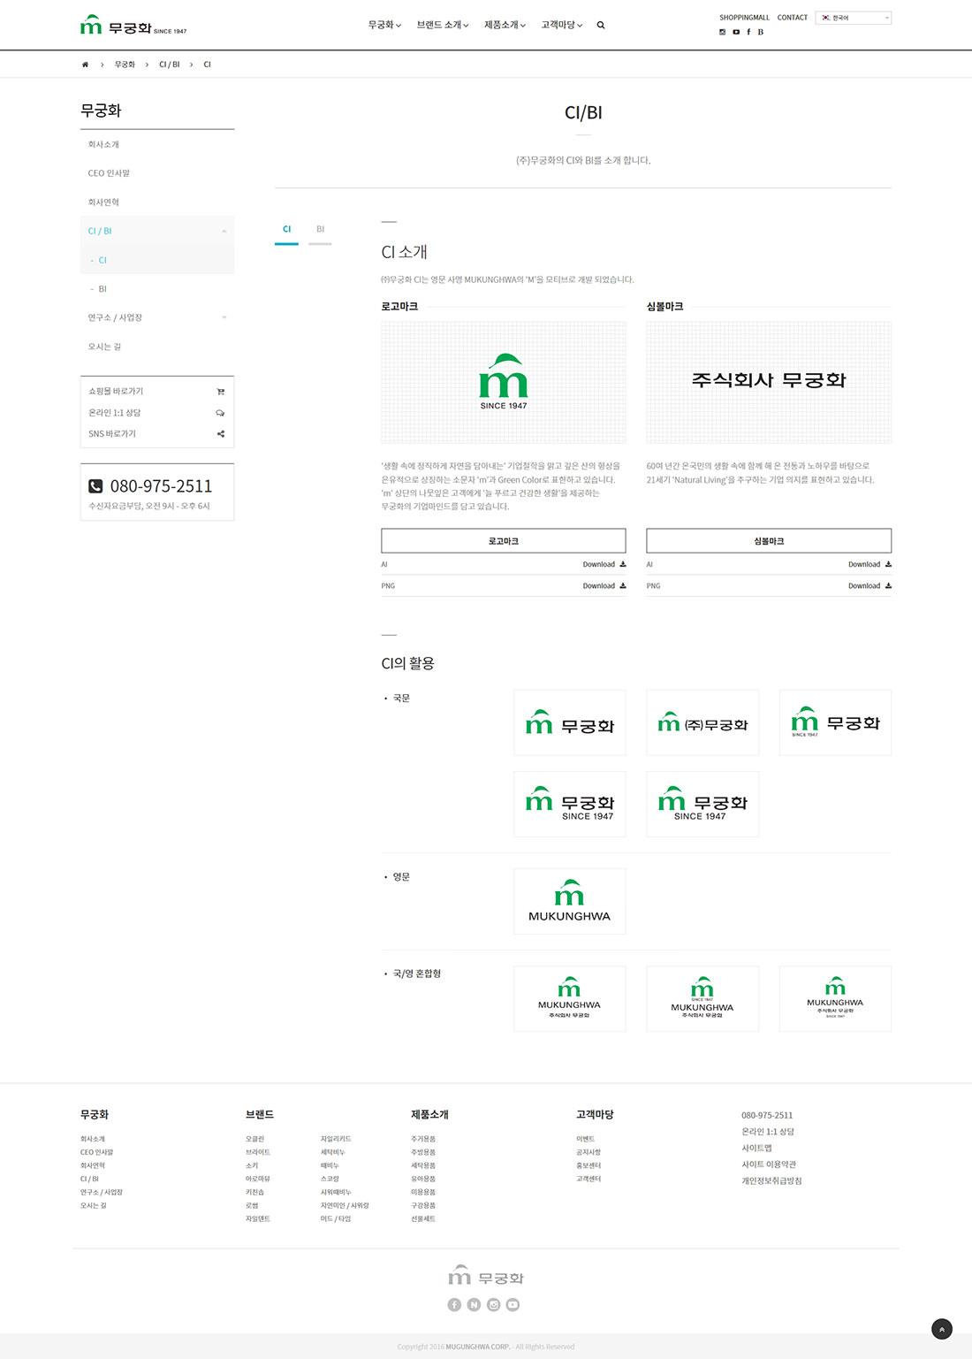Click footer 사이트 이용약관 link

(769, 1164)
